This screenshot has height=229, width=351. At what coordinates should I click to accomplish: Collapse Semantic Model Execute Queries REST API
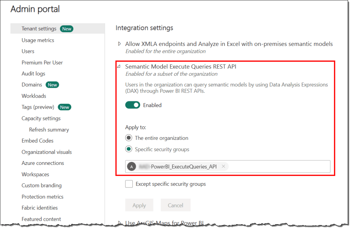[x=119, y=67]
